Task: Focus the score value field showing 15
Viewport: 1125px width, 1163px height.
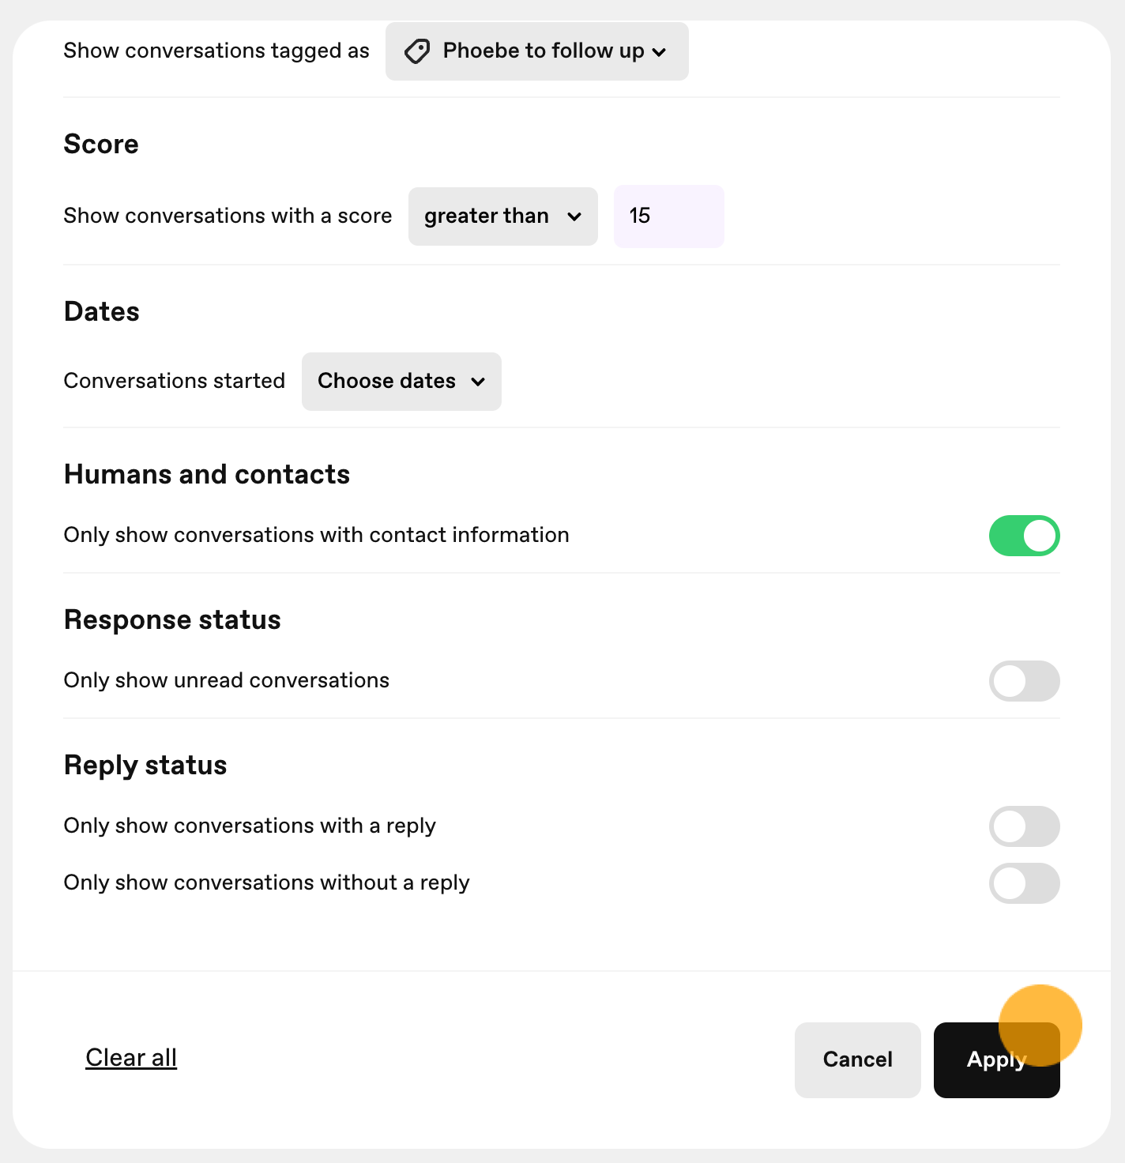Action: click(x=668, y=216)
